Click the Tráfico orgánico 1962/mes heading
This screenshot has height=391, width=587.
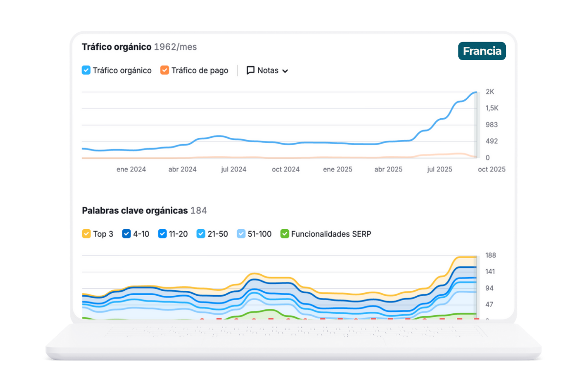[x=139, y=46]
